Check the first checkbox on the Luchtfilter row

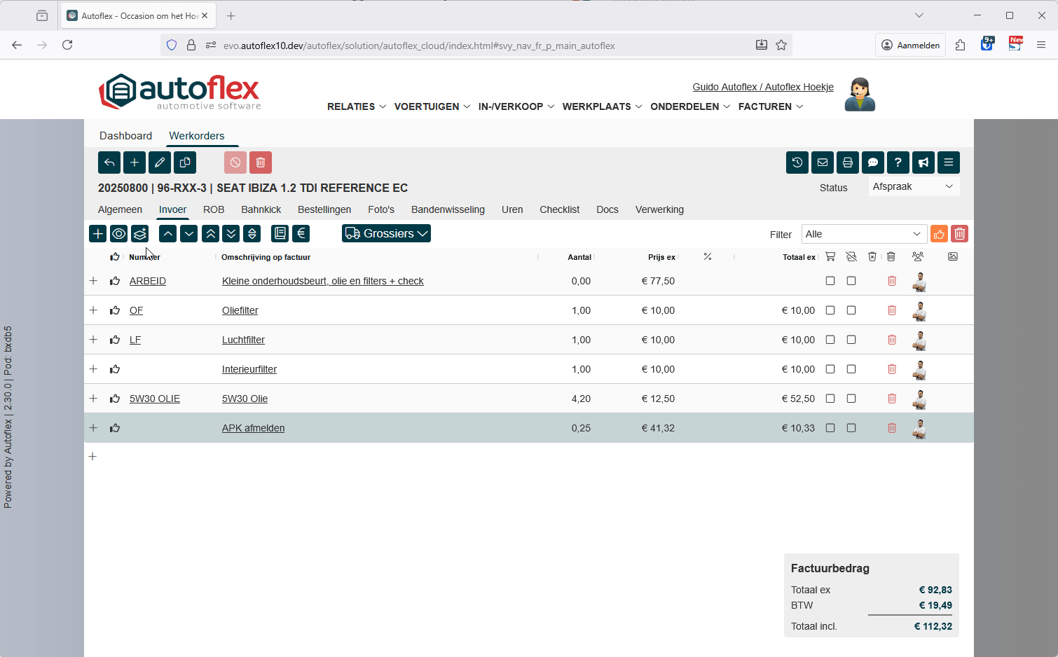pos(830,340)
